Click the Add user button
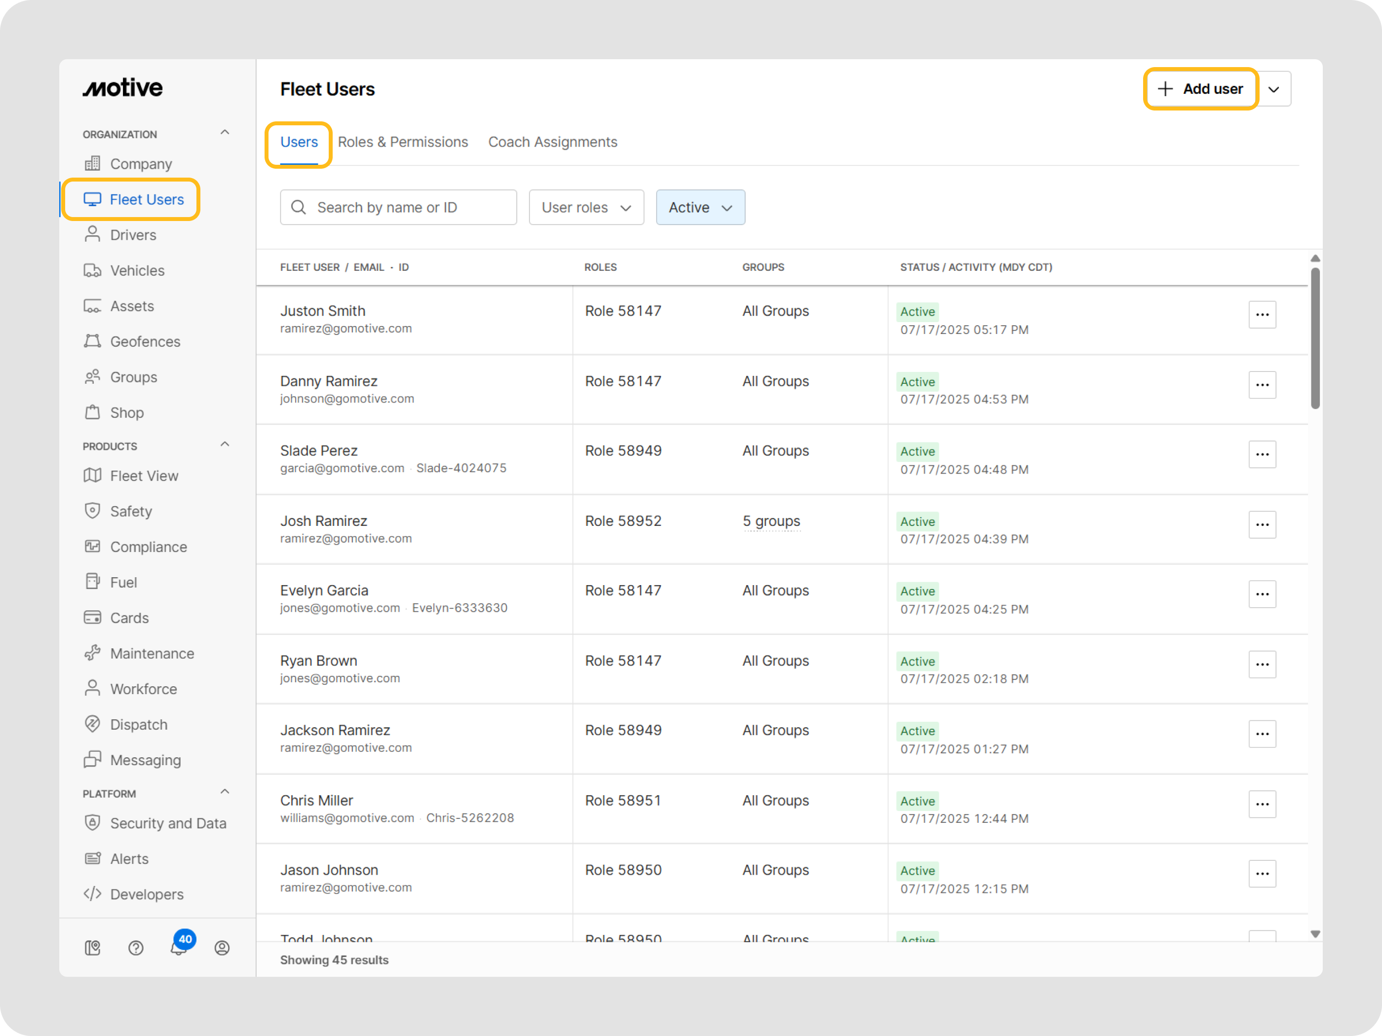1382x1036 pixels. click(1200, 89)
